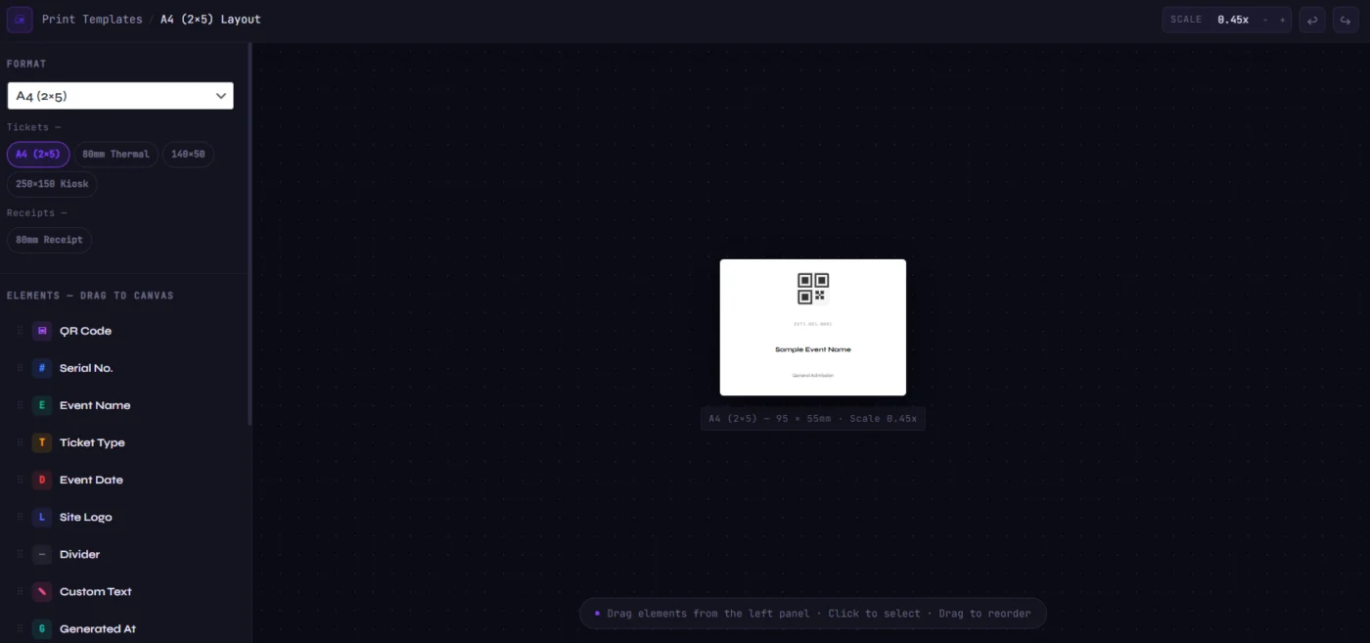Click the Site Logo L icon
The image size is (1370, 643).
[42, 517]
